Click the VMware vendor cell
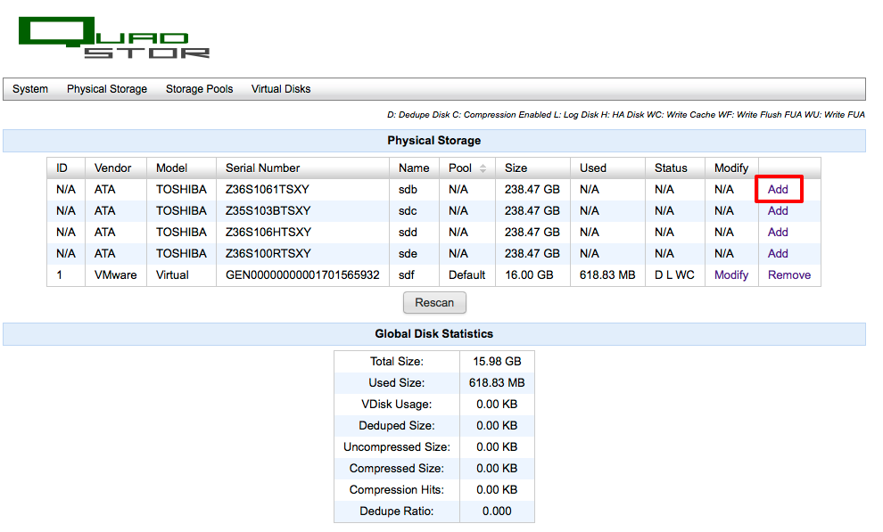This screenshot has width=883, height=532. coord(115,275)
